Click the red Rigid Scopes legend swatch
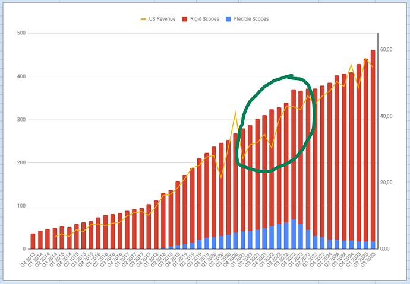This screenshot has height=284, width=410. click(184, 19)
